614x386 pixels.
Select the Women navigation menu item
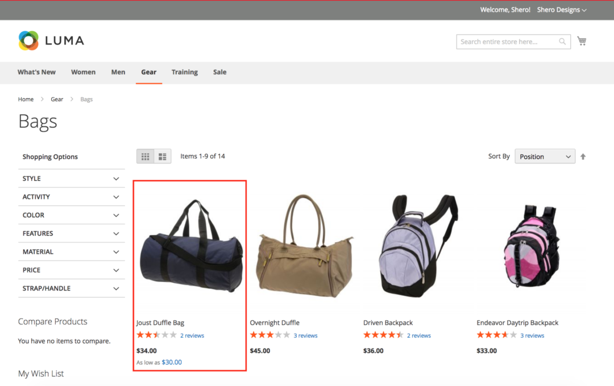[x=83, y=72]
